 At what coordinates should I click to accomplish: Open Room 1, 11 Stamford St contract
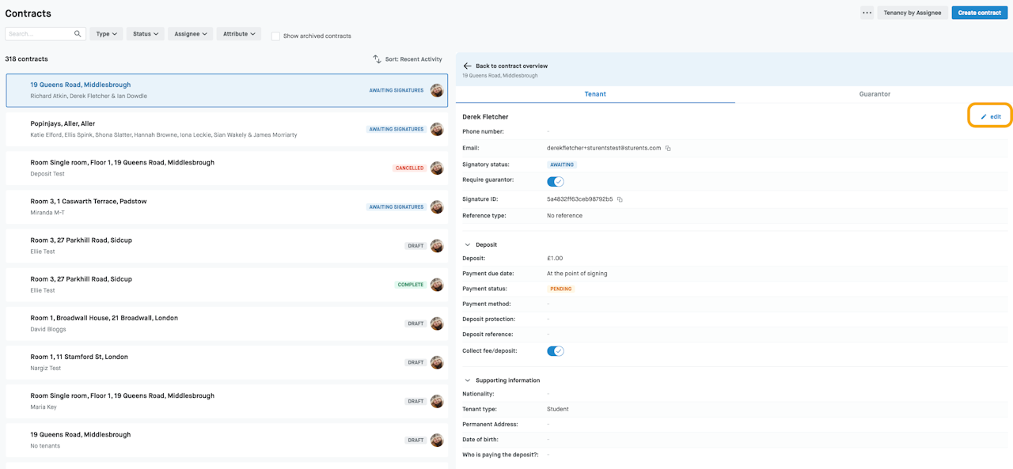[x=226, y=362]
